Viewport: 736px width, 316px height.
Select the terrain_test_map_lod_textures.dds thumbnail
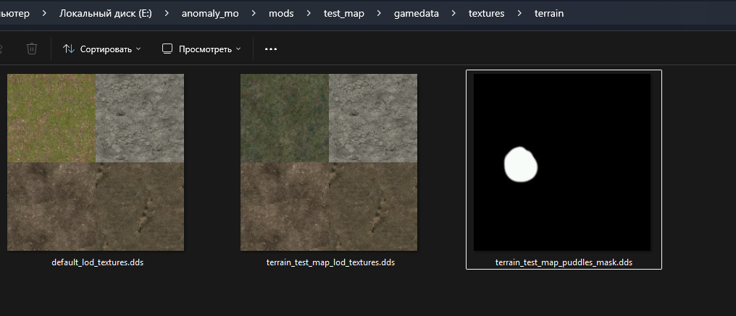point(329,162)
